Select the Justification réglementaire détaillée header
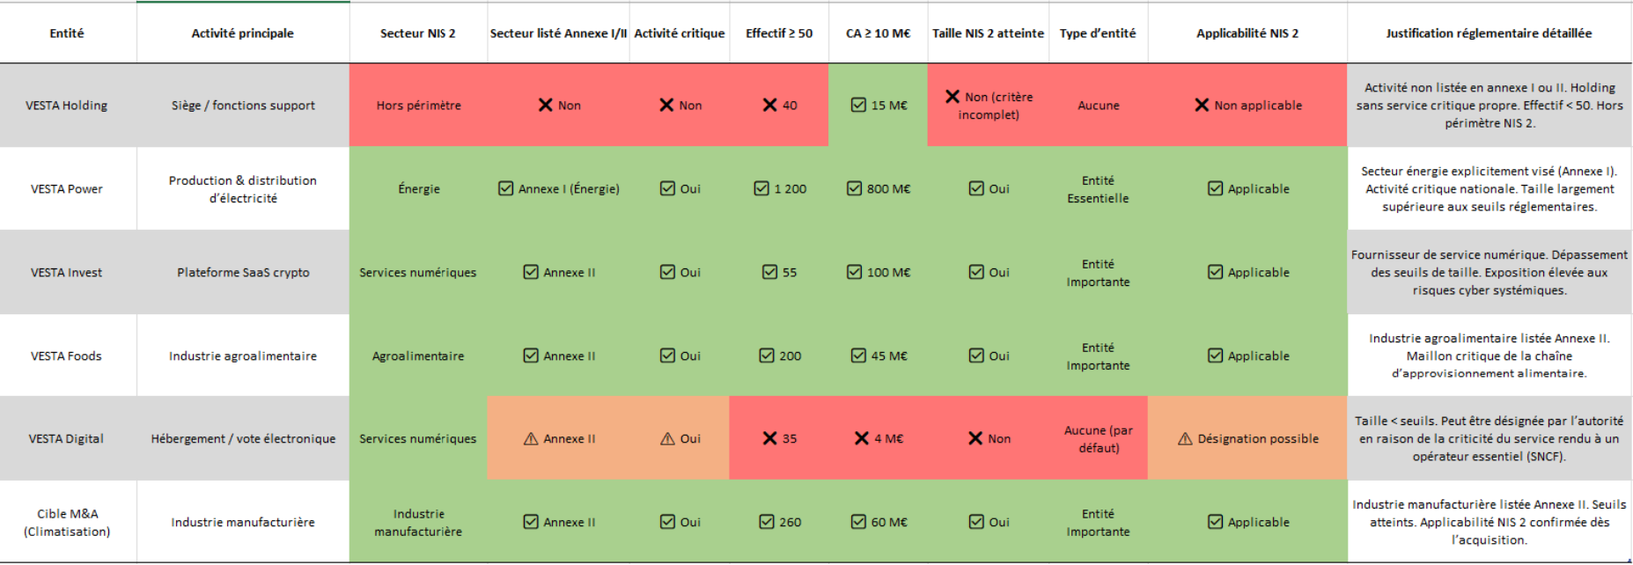This screenshot has width=1633, height=565. click(1489, 33)
